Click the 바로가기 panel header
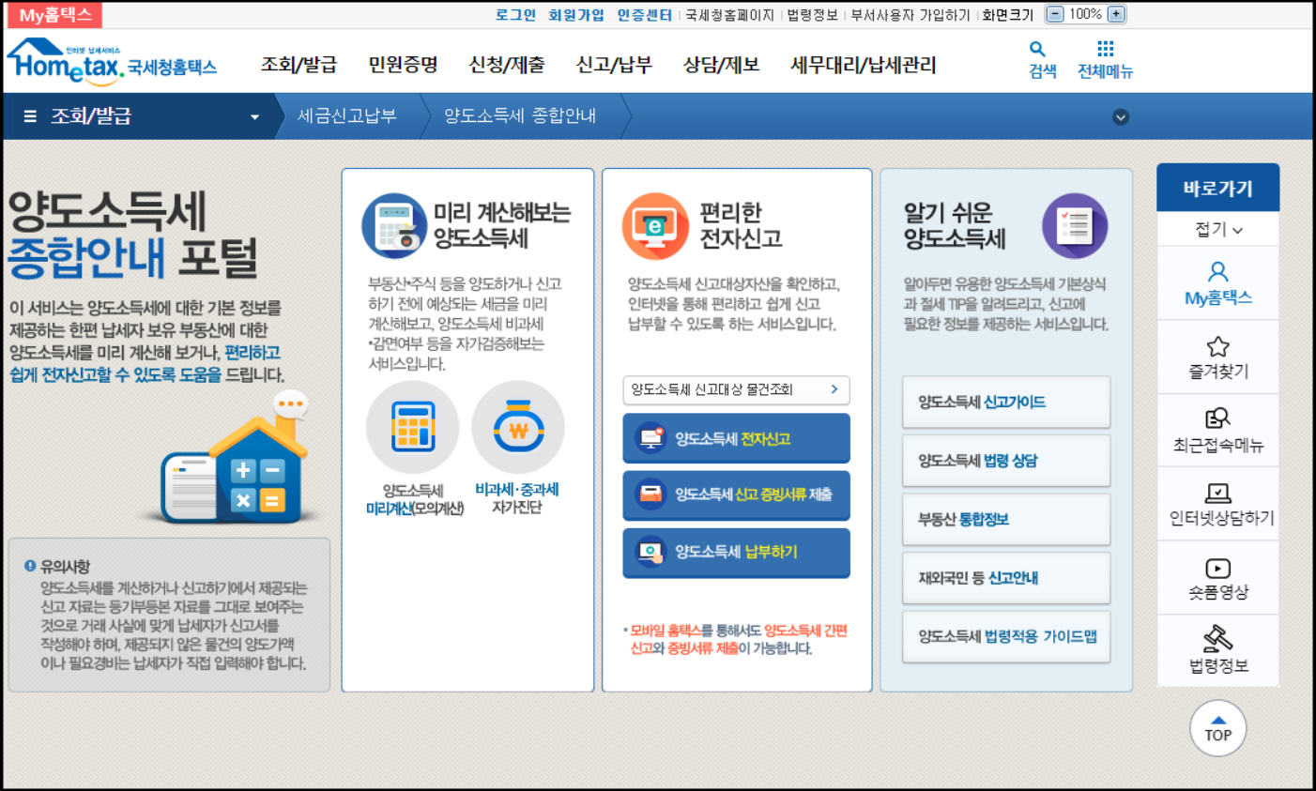 [x=1217, y=189]
